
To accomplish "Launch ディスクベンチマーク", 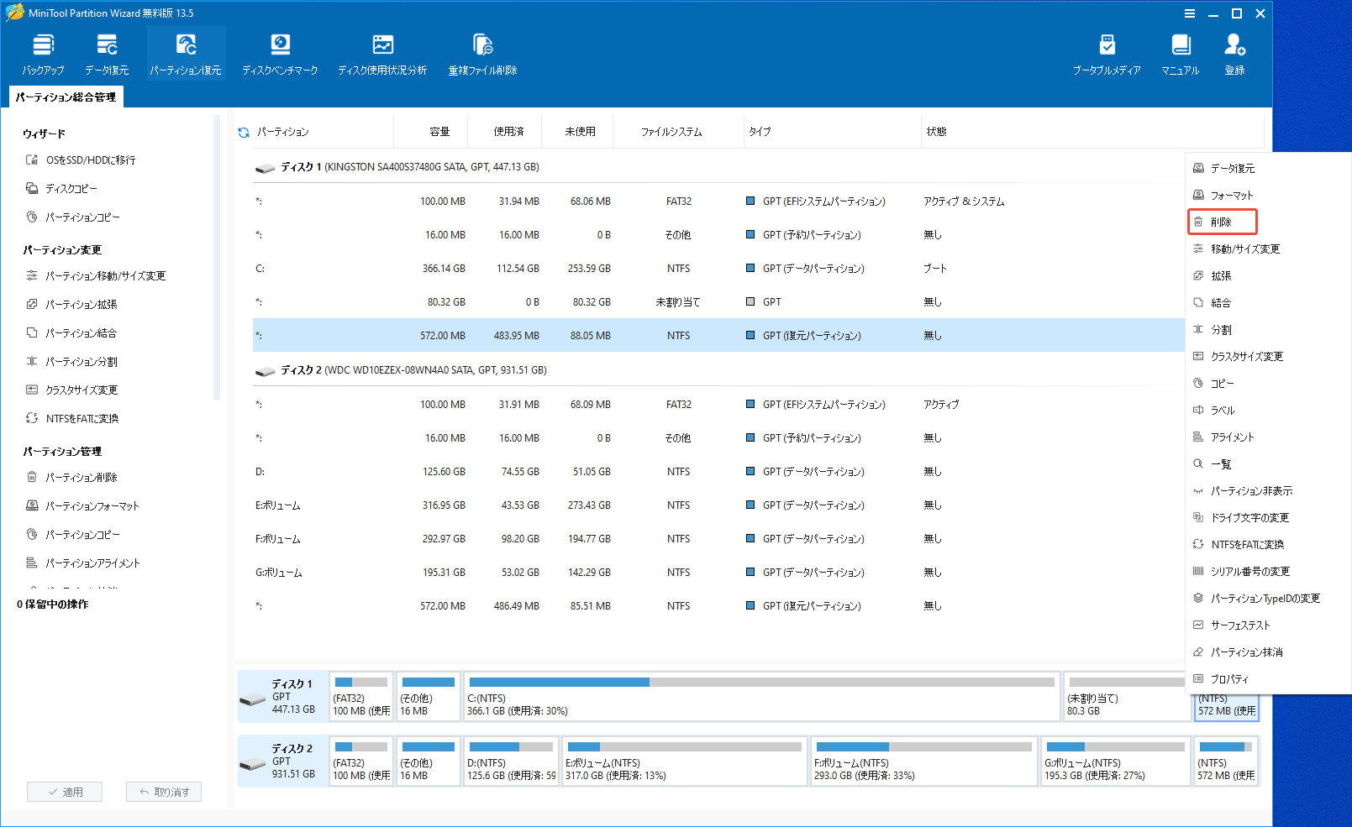I will point(280,52).
